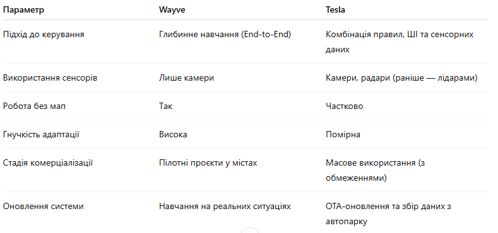Click Пілотні проєкти у містах cell
This screenshot has width=498, height=233.
[208, 163]
